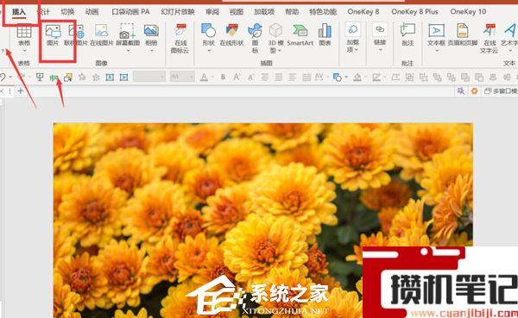Open the 动画 animations tab

(92, 12)
